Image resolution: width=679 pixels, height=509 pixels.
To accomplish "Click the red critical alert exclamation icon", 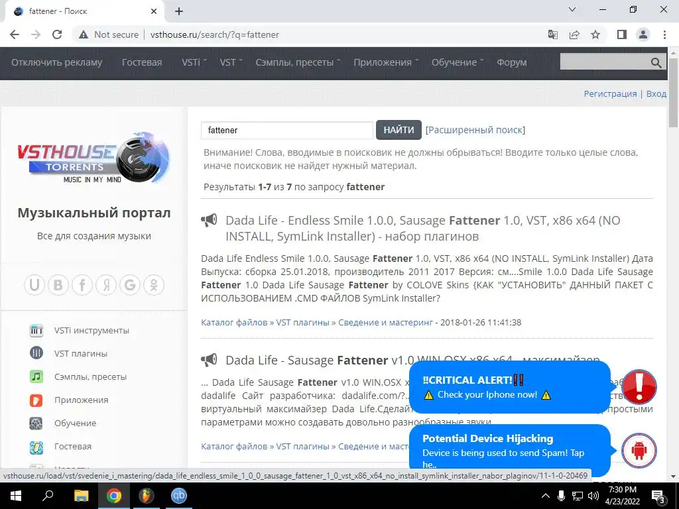I will click(x=639, y=387).
